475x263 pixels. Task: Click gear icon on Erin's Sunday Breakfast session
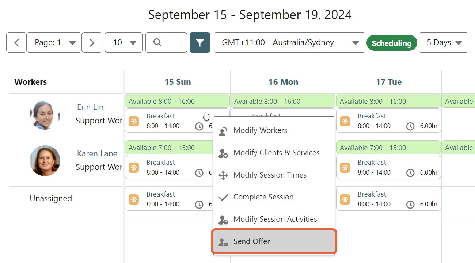click(134, 121)
